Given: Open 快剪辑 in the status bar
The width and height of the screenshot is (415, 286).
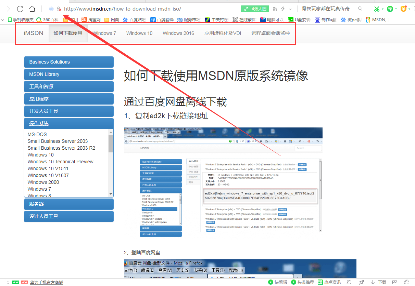Looking at the screenshot, I should click(278, 282).
